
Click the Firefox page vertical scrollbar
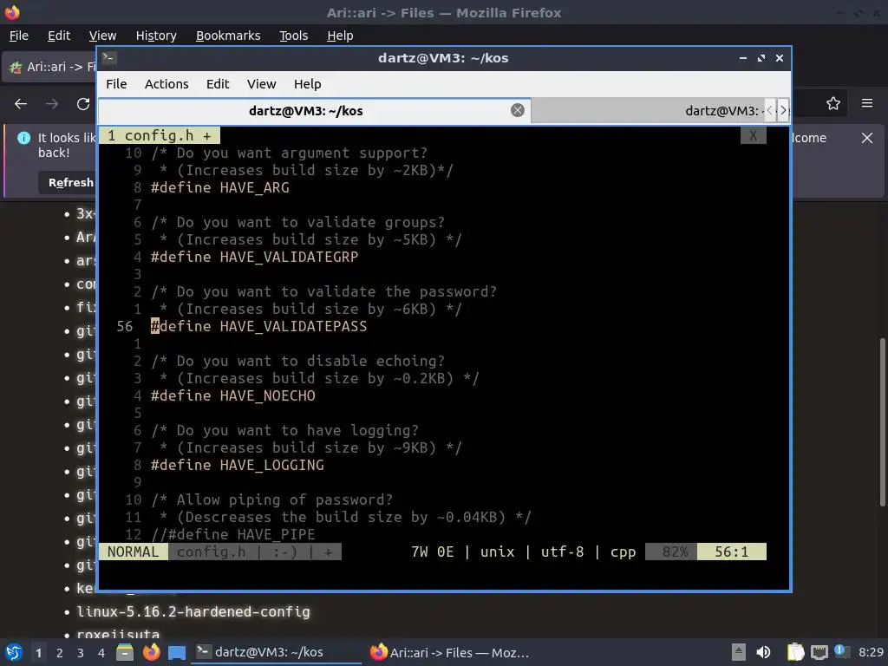pos(882,422)
